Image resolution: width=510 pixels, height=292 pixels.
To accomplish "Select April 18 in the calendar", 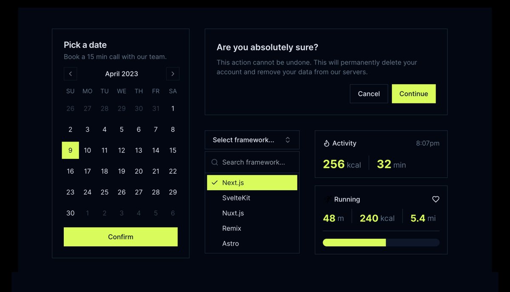I will [x=105, y=171].
